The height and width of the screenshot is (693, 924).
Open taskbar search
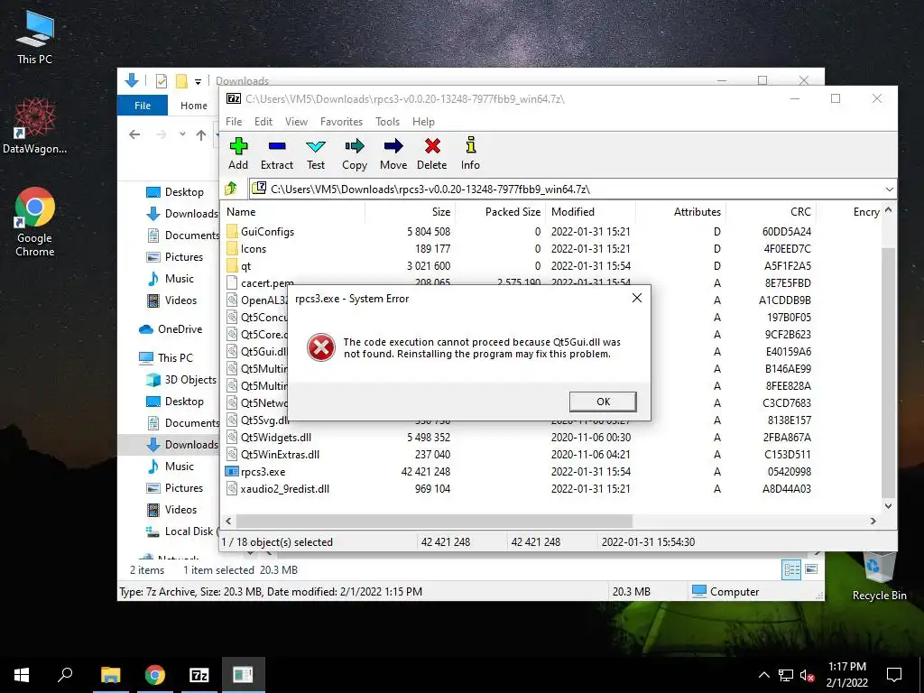point(65,675)
